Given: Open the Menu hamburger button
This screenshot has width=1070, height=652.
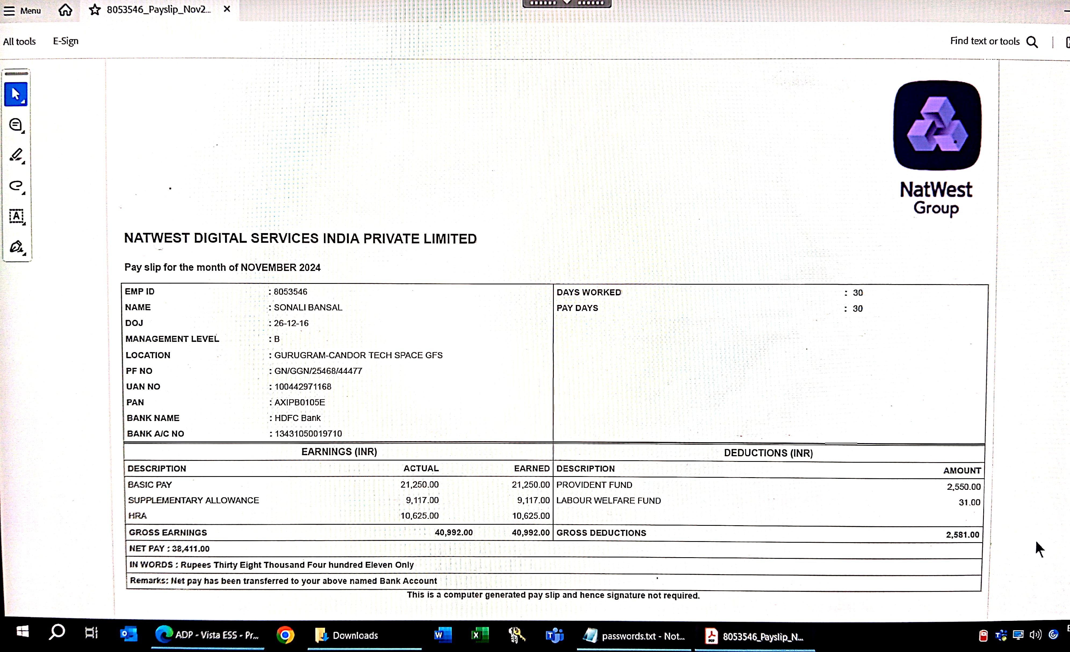Looking at the screenshot, I should click(9, 10).
